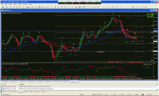Open the Charts menu

15,5
